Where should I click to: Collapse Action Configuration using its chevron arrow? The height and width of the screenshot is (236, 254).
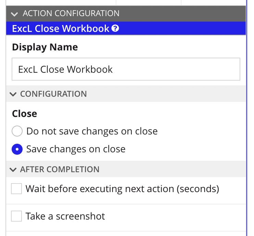tap(14, 14)
